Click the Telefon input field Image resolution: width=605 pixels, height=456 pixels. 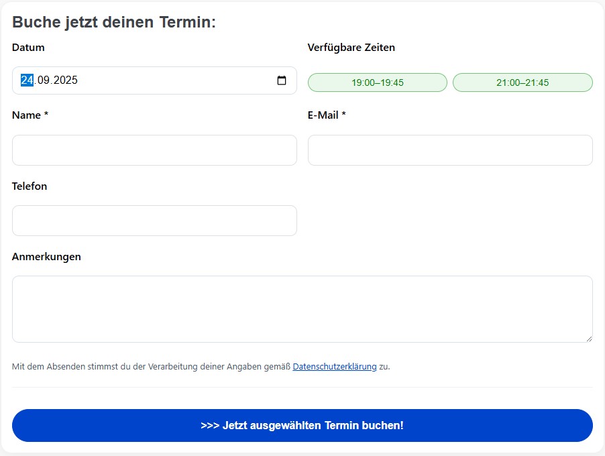point(154,221)
